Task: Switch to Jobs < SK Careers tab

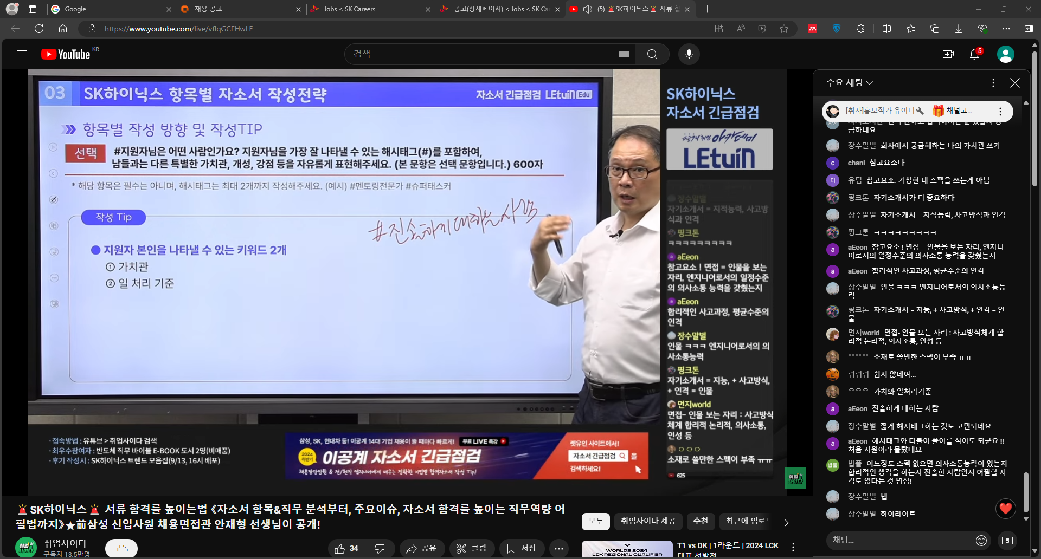Action: click(x=370, y=9)
